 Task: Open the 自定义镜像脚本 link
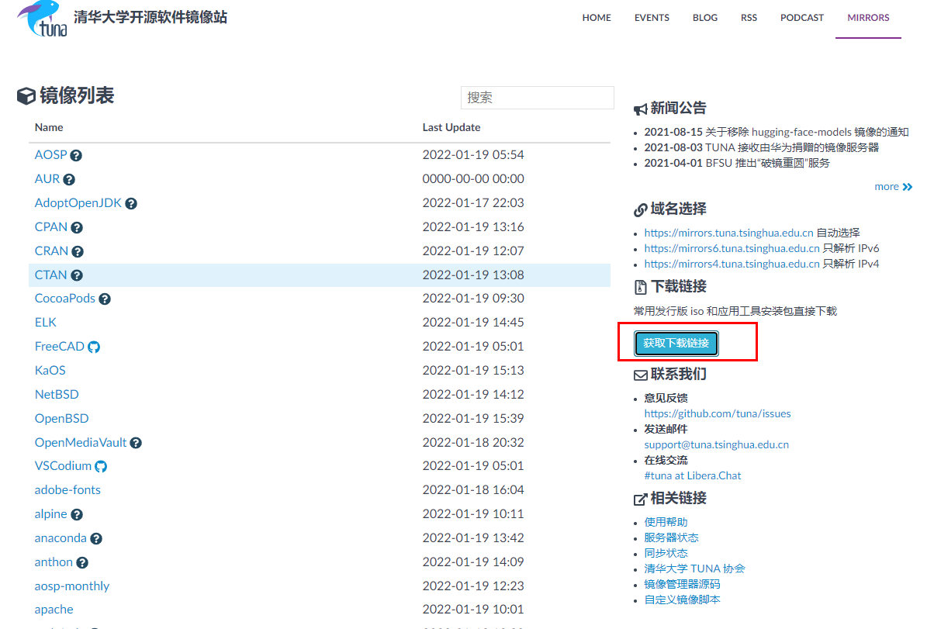pos(683,600)
